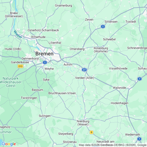The height and width of the screenshot is (147, 147).
Task: Click the Osterholz-Scharmbeck town label
Action: 43,30
